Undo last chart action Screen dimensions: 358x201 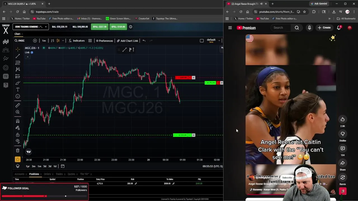pos(144,41)
